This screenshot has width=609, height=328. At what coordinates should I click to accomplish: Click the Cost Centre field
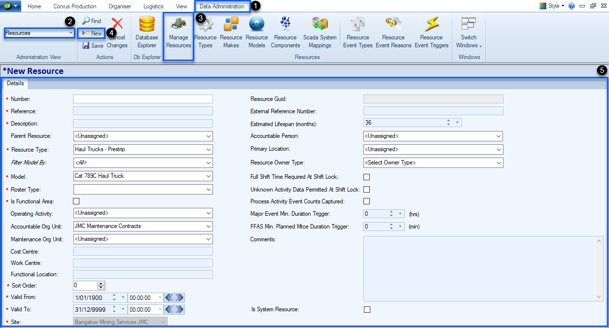click(143, 251)
